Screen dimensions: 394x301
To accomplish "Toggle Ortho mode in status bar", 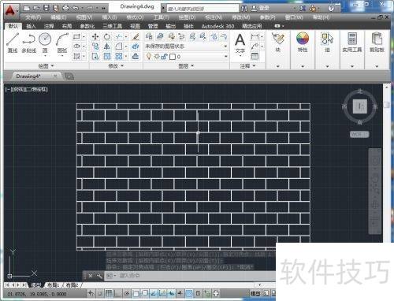I will (x=117, y=293).
